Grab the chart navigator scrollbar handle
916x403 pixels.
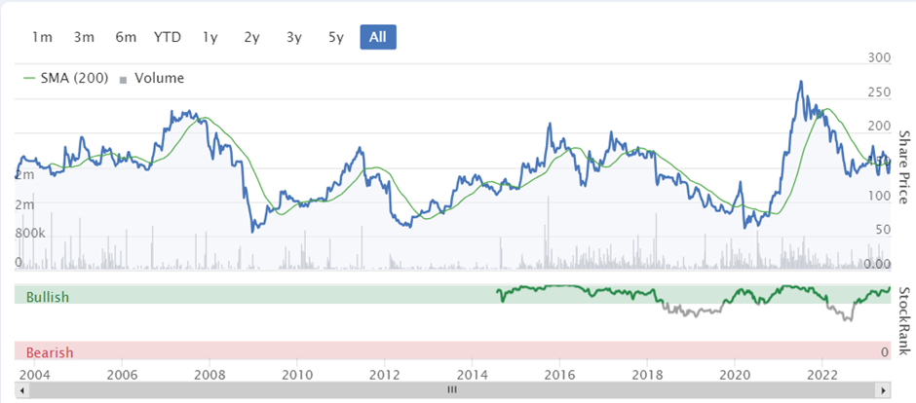point(451,389)
